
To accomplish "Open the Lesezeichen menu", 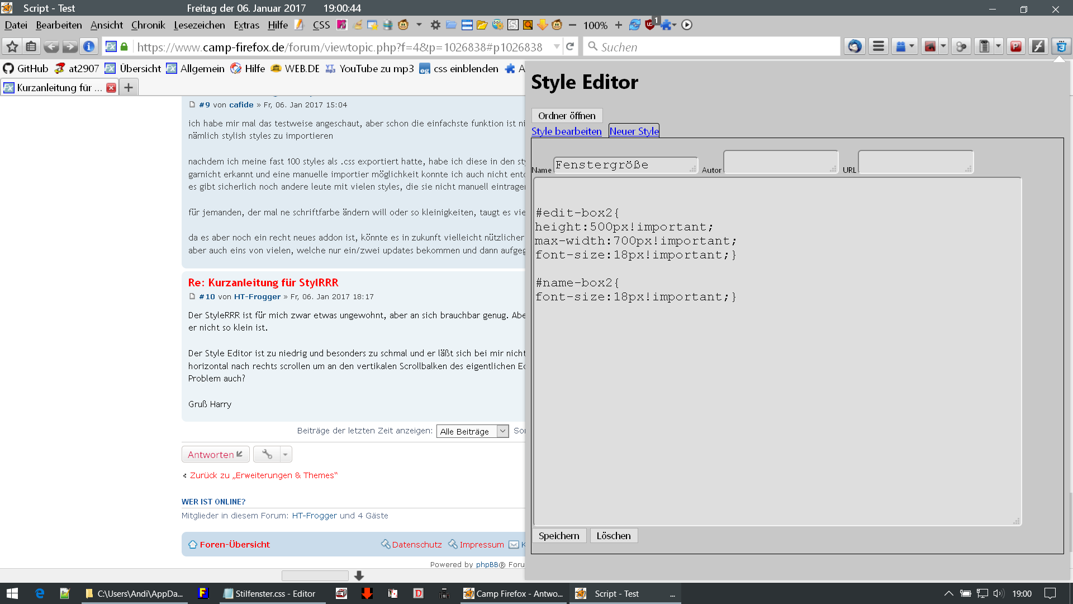I will tap(199, 25).
